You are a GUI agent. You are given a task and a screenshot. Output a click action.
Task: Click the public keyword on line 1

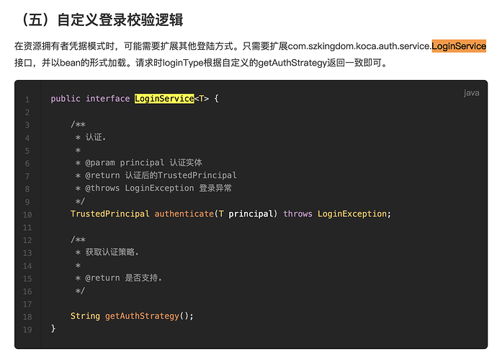[x=66, y=99]
